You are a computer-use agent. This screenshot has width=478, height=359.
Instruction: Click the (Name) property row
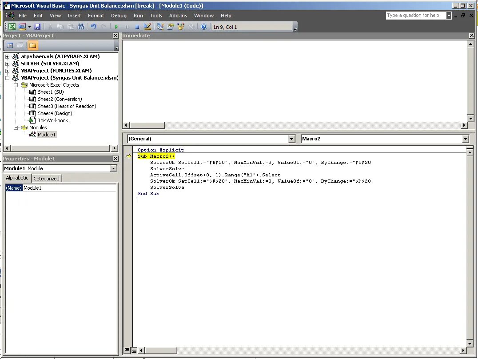coord(61,188)
